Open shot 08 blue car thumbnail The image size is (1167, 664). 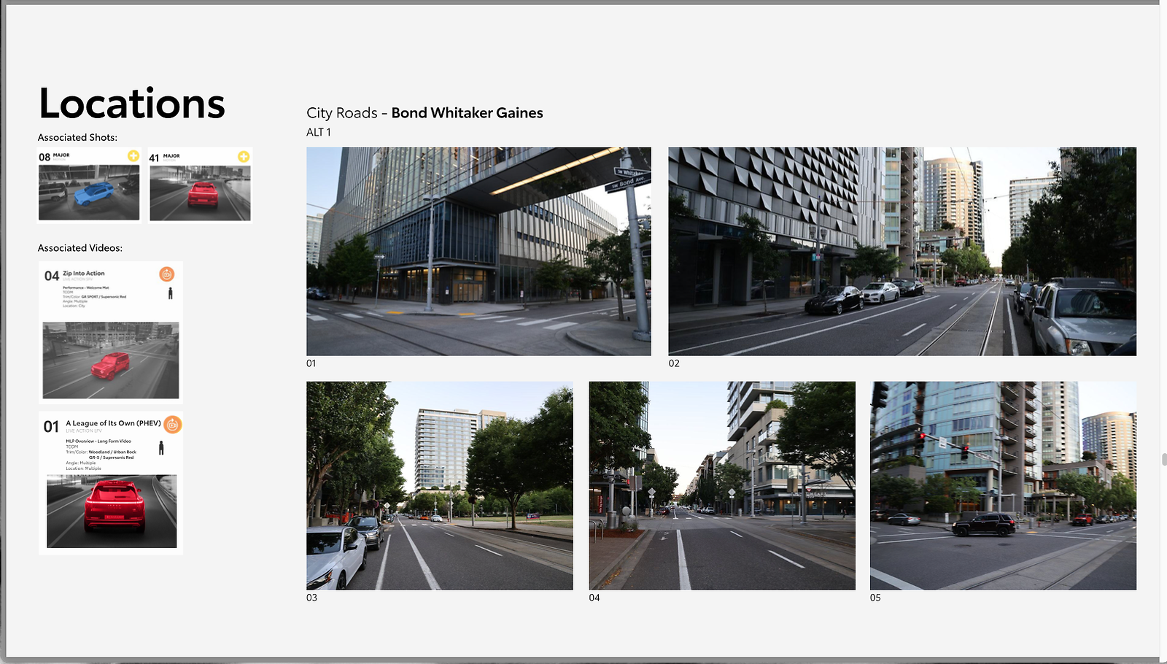[89, 193]
